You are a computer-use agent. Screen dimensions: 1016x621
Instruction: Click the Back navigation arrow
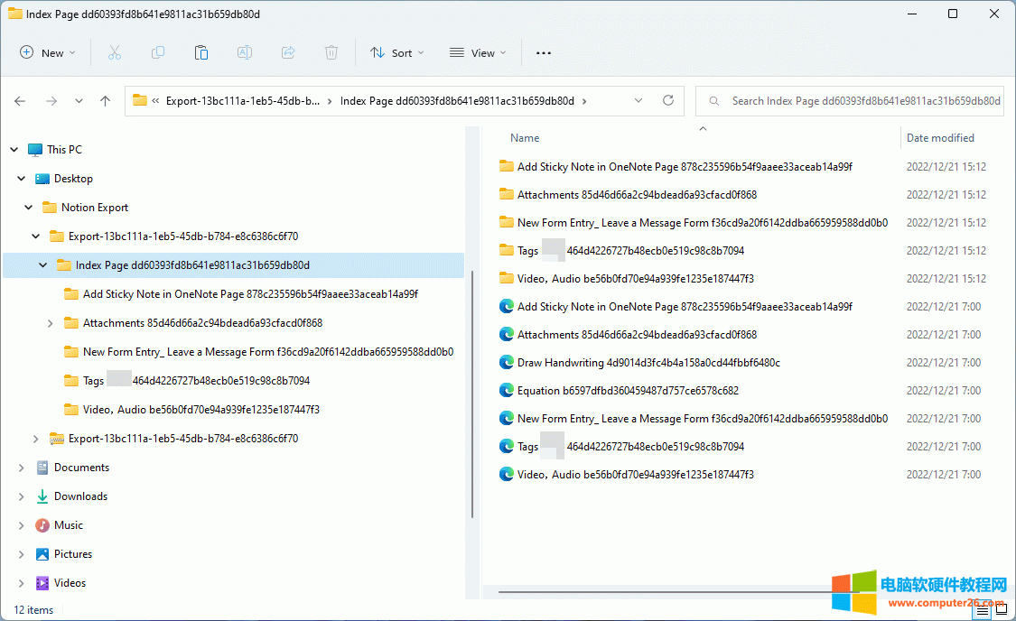[x=20, y=101]
